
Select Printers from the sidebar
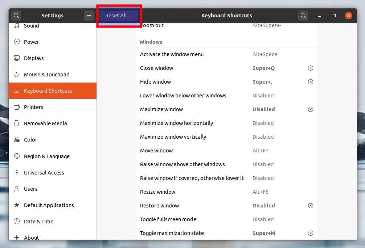pyautogui.click(x=34, y=107)
